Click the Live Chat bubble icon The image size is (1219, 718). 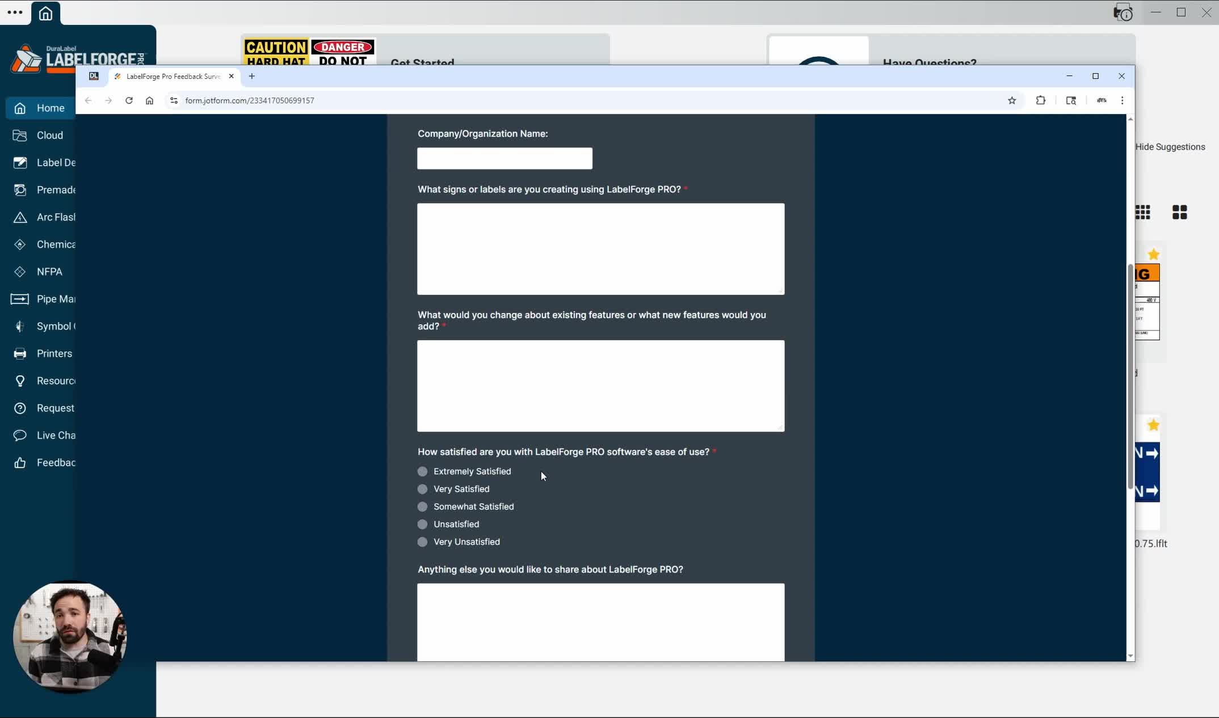tap(20, 435)
